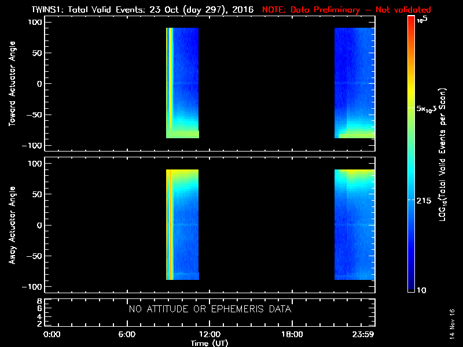Select the "100" tick label on Away panel
This screenshot has height=347, width=463.
(35, 164)
